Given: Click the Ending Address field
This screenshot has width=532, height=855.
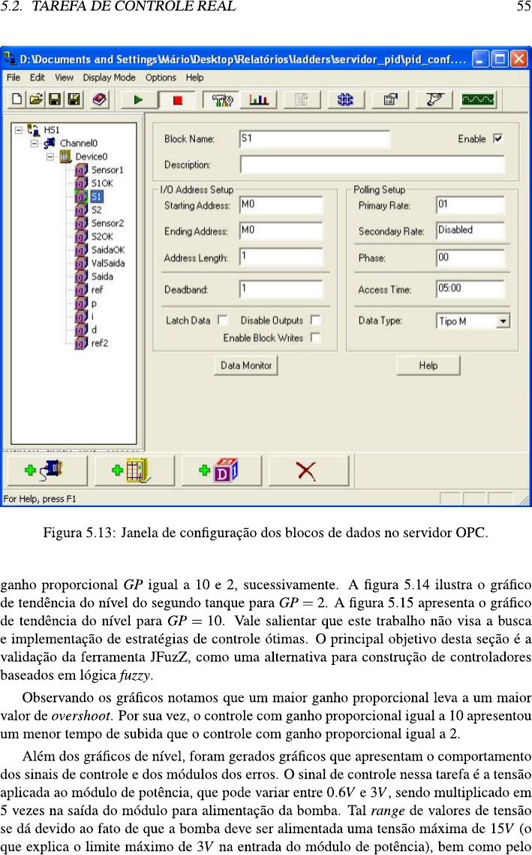Looking at the screenshot, I should (281, 231).
